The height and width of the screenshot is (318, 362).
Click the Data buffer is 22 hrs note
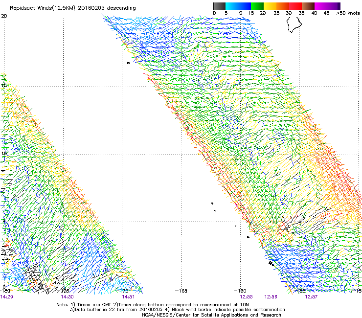[x=177, y=310]
